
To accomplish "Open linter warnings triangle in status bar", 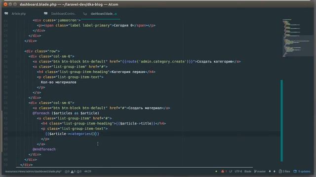I will coord(73,172).
